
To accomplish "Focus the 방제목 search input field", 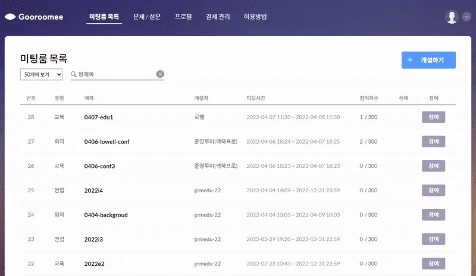I will pos(116,74).
